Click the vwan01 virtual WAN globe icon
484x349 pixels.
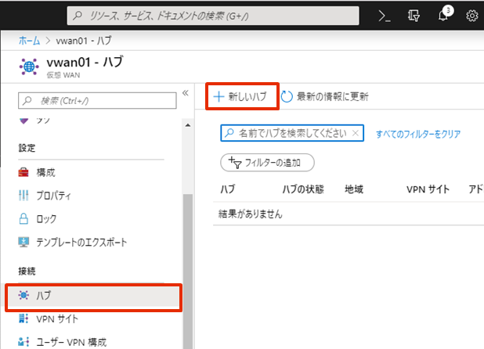click(x=29, y=67)
